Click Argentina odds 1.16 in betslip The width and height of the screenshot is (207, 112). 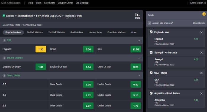click(196, 100)
